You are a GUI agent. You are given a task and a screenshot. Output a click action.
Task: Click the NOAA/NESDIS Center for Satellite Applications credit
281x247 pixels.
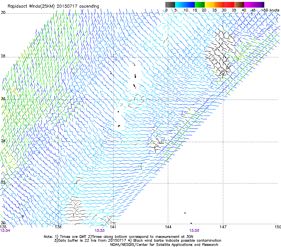(x=164, y=245)
